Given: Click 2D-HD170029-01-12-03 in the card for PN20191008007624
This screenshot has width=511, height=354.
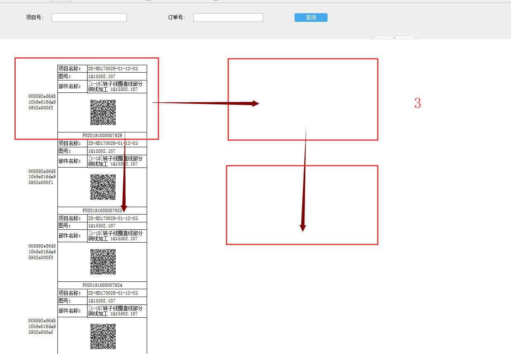Looking at the screenshot, I should pyautogui.click(x=113, y=218).
